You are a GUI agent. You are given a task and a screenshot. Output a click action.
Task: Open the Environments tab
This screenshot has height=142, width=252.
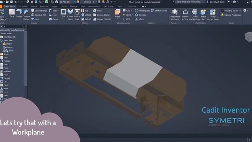94,6
